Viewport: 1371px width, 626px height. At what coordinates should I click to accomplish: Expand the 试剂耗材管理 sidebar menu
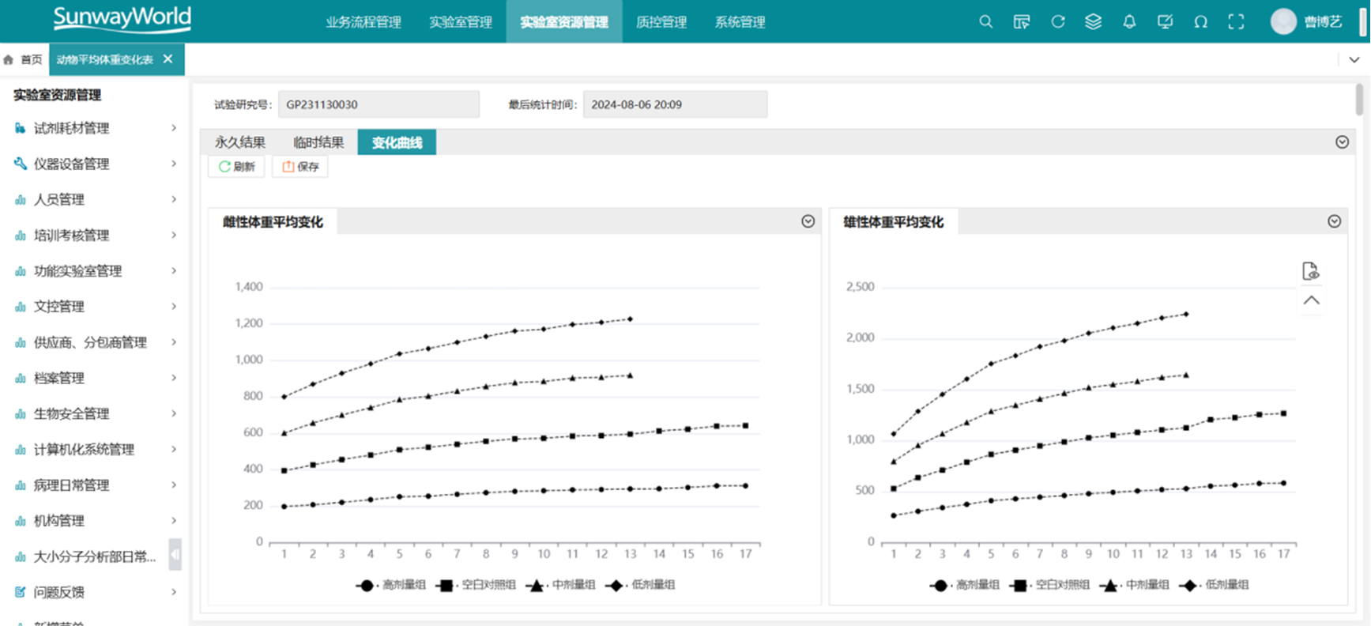(x=95, y=128)
